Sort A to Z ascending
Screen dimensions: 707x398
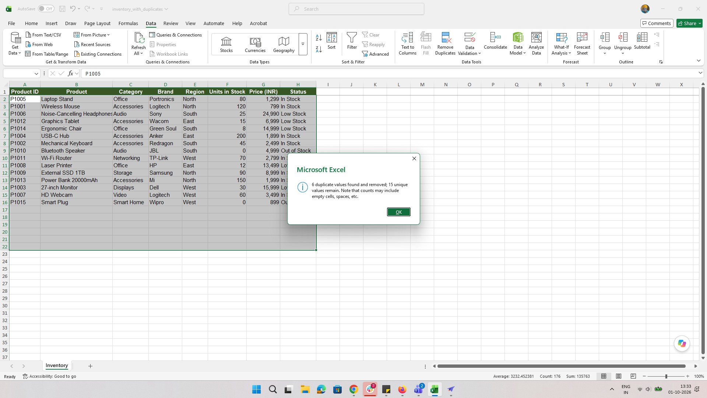319,38
